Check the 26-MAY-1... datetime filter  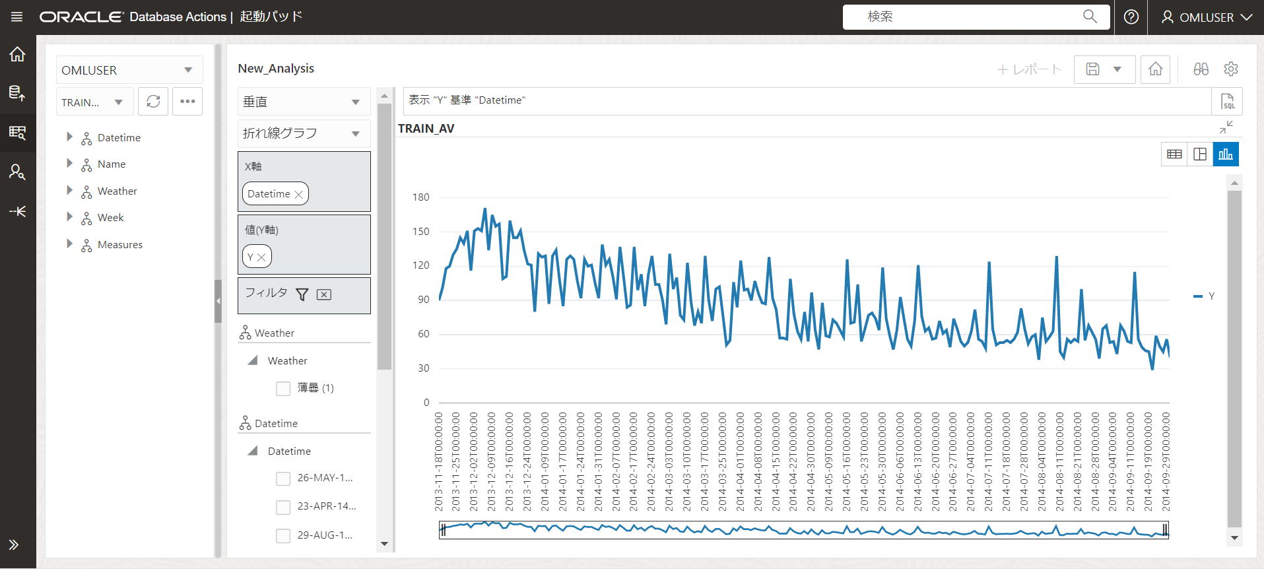point(283,479)
